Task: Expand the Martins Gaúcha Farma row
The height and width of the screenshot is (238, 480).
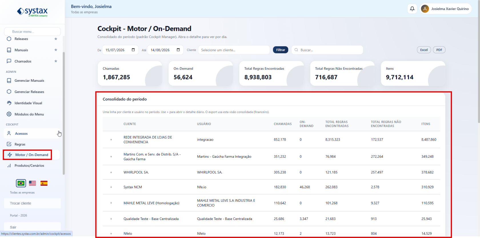Action: 111,157
